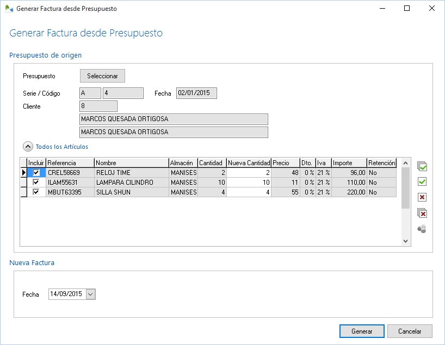Image resolution: width=445 pixels, height=345 pixels.
Task: Click the deselect all articles icon
Action: coord(422,213)
